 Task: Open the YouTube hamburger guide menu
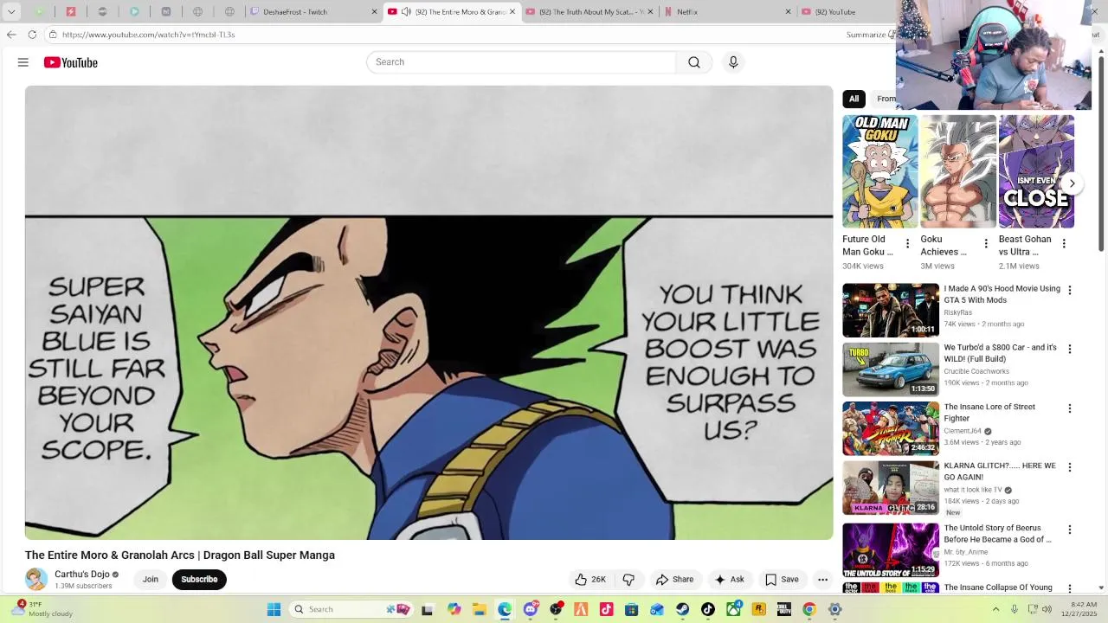(x=23, y=62)
